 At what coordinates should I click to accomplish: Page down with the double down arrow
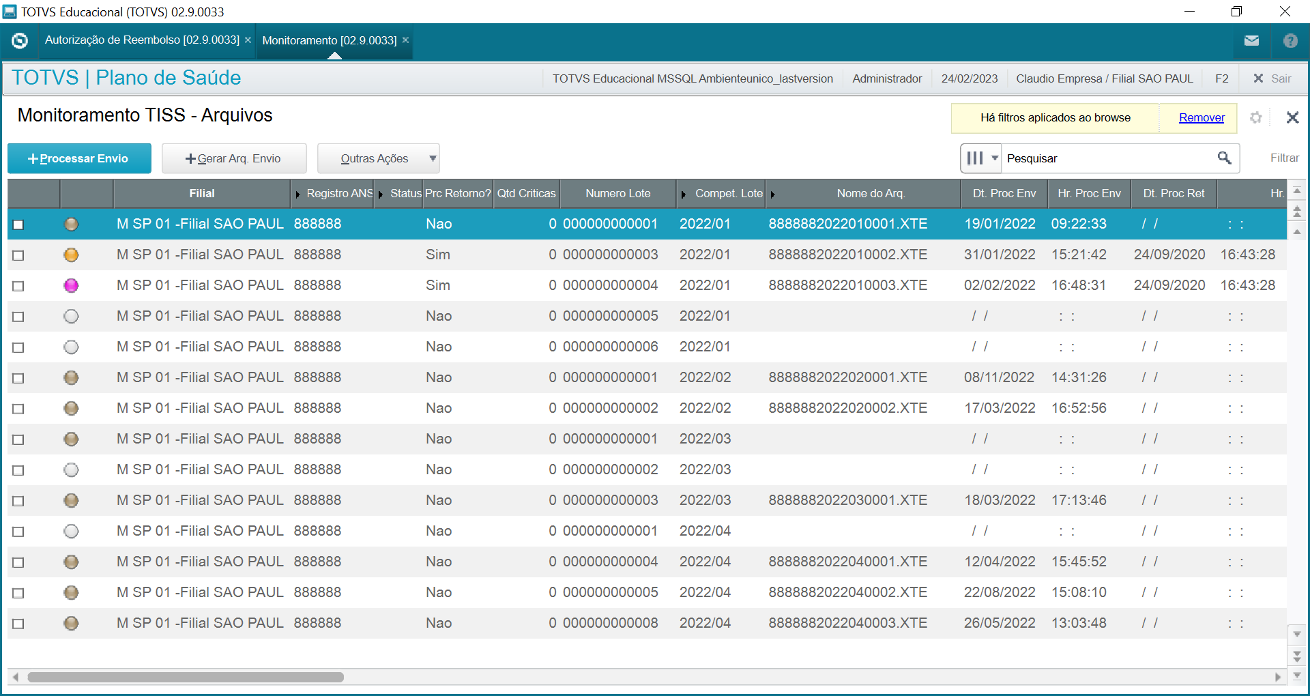click(1297, 656)
